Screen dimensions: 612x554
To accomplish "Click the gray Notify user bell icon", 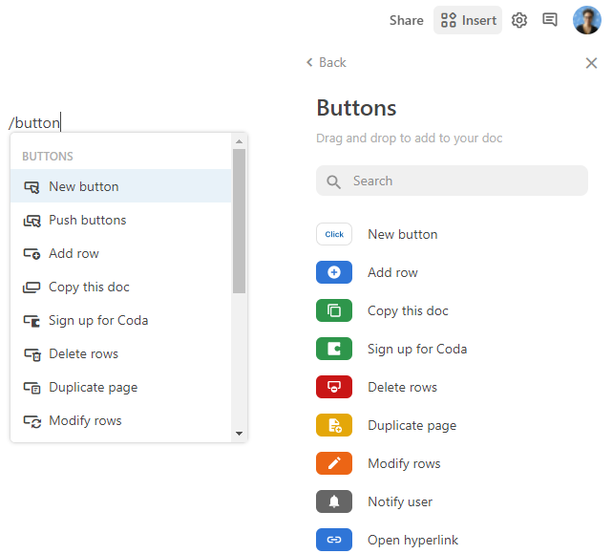I will pos(333,501).
